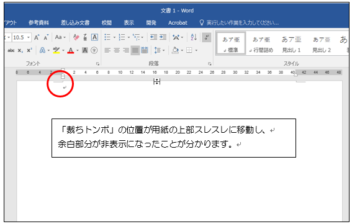Open highlight color dropdown arrow
Viewport: 352px width, 224px height.
(63, 50)
